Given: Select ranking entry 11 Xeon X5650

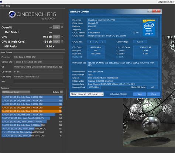Looking at the screenshot, I should click(32, 132).
